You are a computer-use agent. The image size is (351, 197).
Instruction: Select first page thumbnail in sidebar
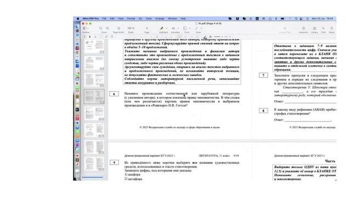click(x=94, y=46)
